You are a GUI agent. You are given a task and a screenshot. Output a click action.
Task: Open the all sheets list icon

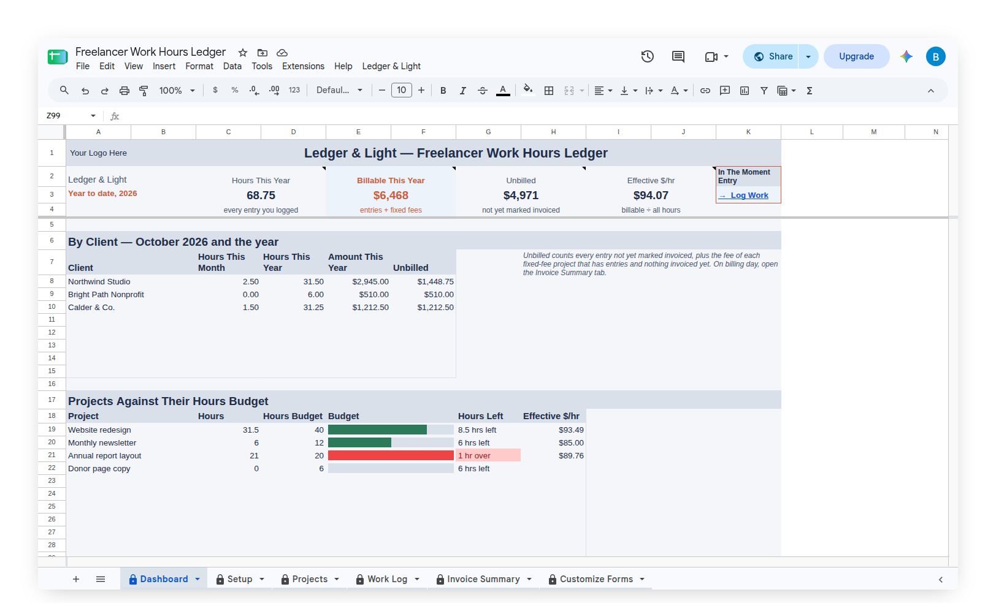(101, 579)
